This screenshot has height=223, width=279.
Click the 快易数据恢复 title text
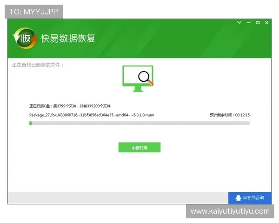[68, 38]
